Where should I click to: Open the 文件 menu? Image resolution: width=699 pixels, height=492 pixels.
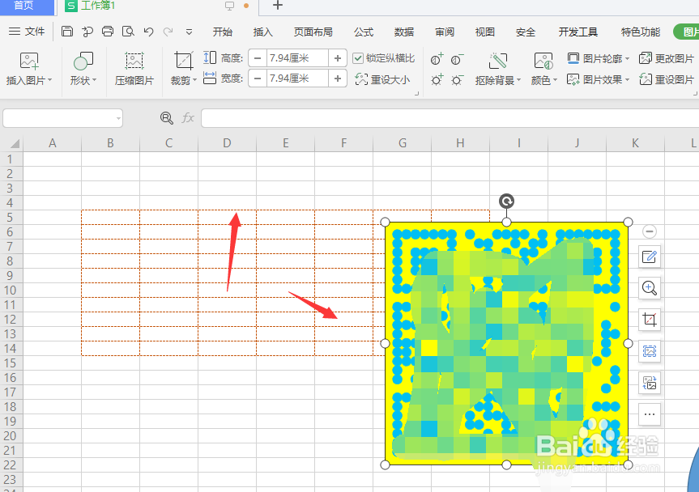pos(27,32)
